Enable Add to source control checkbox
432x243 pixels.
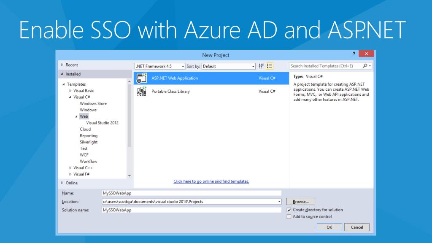pyautogui.click(x=289, y=217)
